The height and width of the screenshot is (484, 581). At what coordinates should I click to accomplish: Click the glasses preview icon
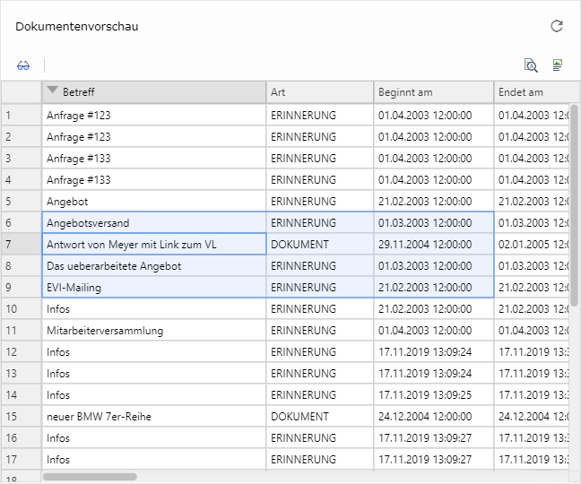[x=23, y=65]
